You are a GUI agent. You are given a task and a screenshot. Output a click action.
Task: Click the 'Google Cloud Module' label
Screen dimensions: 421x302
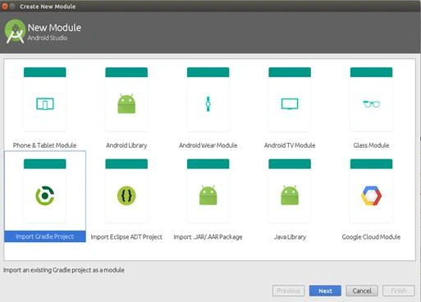point(371,237)
